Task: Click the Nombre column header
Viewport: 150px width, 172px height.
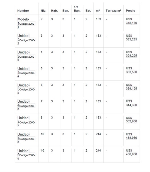Action: coord(23,11)
